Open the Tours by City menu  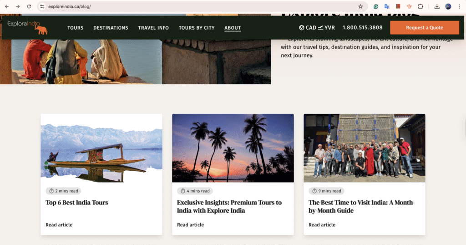point(196,28)
